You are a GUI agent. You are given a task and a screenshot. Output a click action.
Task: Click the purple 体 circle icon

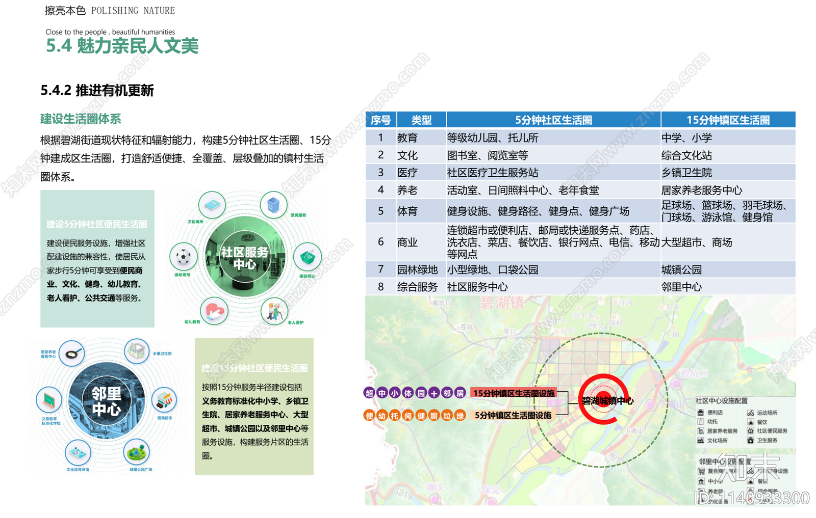pos(408,393)
